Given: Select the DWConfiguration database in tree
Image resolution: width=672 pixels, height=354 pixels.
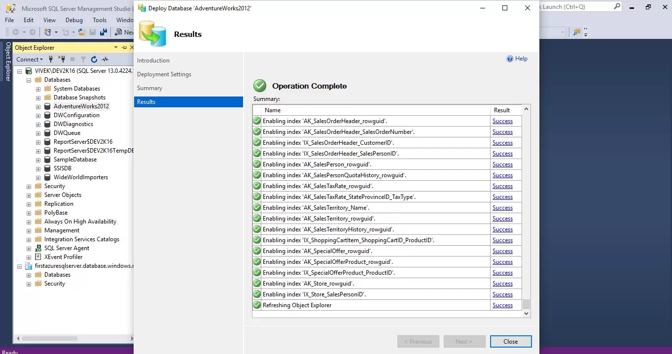Looking at the screenshot, I should coord(76,115).
